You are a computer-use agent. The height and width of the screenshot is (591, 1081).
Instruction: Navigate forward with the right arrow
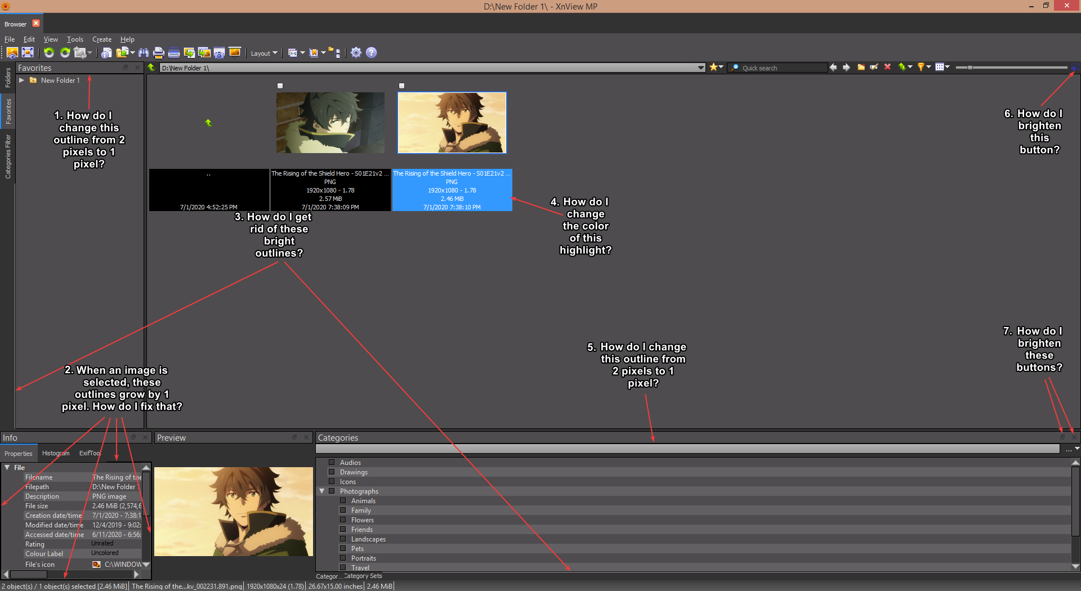(846, 68)
